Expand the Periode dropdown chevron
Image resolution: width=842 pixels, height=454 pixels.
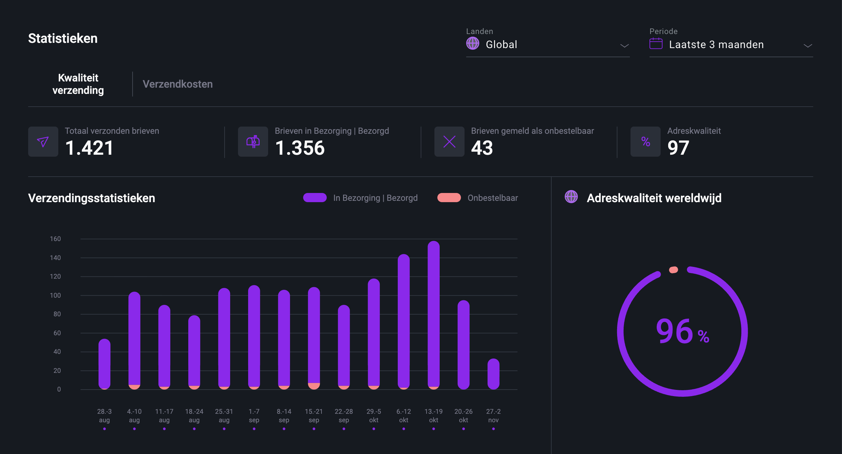[808, 46]
